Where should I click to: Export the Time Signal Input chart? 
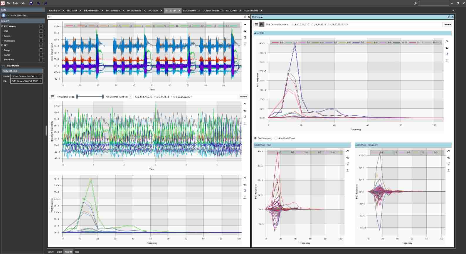(x=245, y=37)
